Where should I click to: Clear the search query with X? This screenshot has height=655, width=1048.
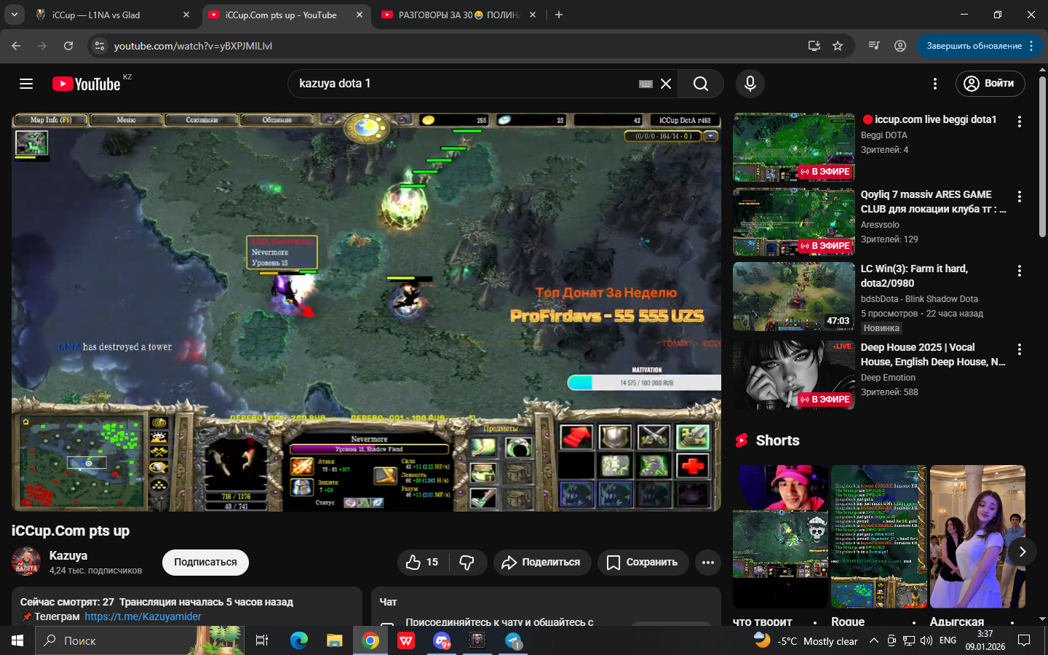point(666,84)
